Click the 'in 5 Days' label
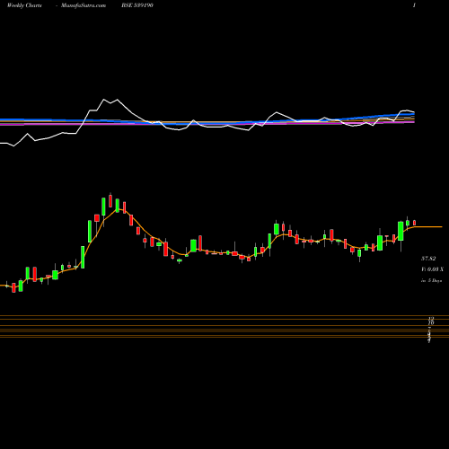The width and height of the screenshot is (449, 449). [x=431, y=280]
